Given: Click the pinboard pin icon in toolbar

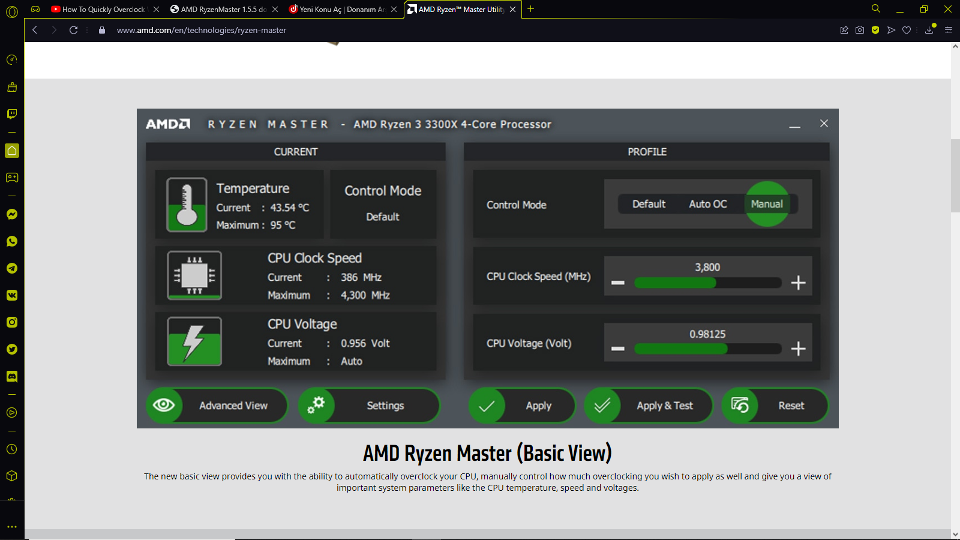Looking at the screenshot, I should coord(844,30).
